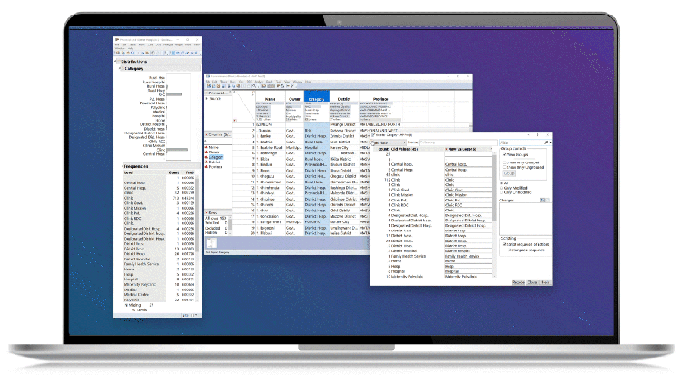Select Name in the data table Columns panel

click(213, 148)
